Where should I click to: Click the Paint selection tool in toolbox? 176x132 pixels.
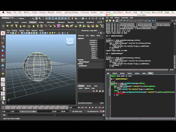tap(3, 42)
